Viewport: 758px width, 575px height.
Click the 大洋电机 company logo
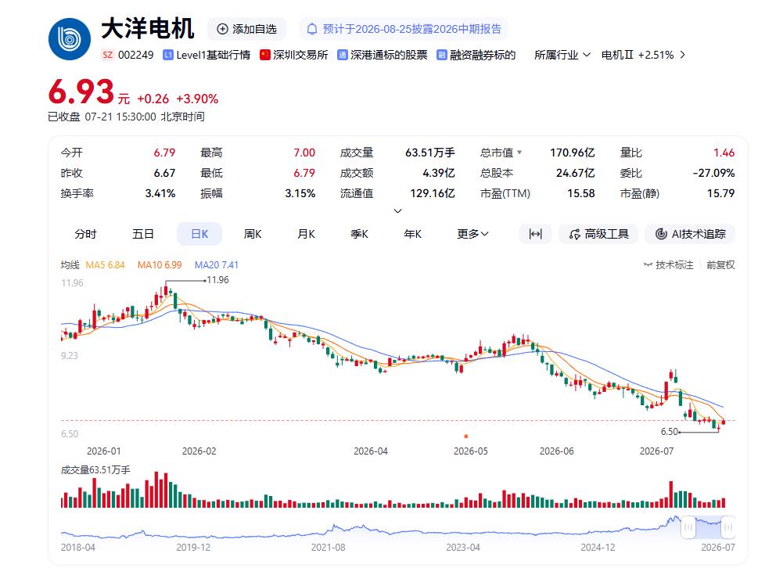[x=70, y=39]
